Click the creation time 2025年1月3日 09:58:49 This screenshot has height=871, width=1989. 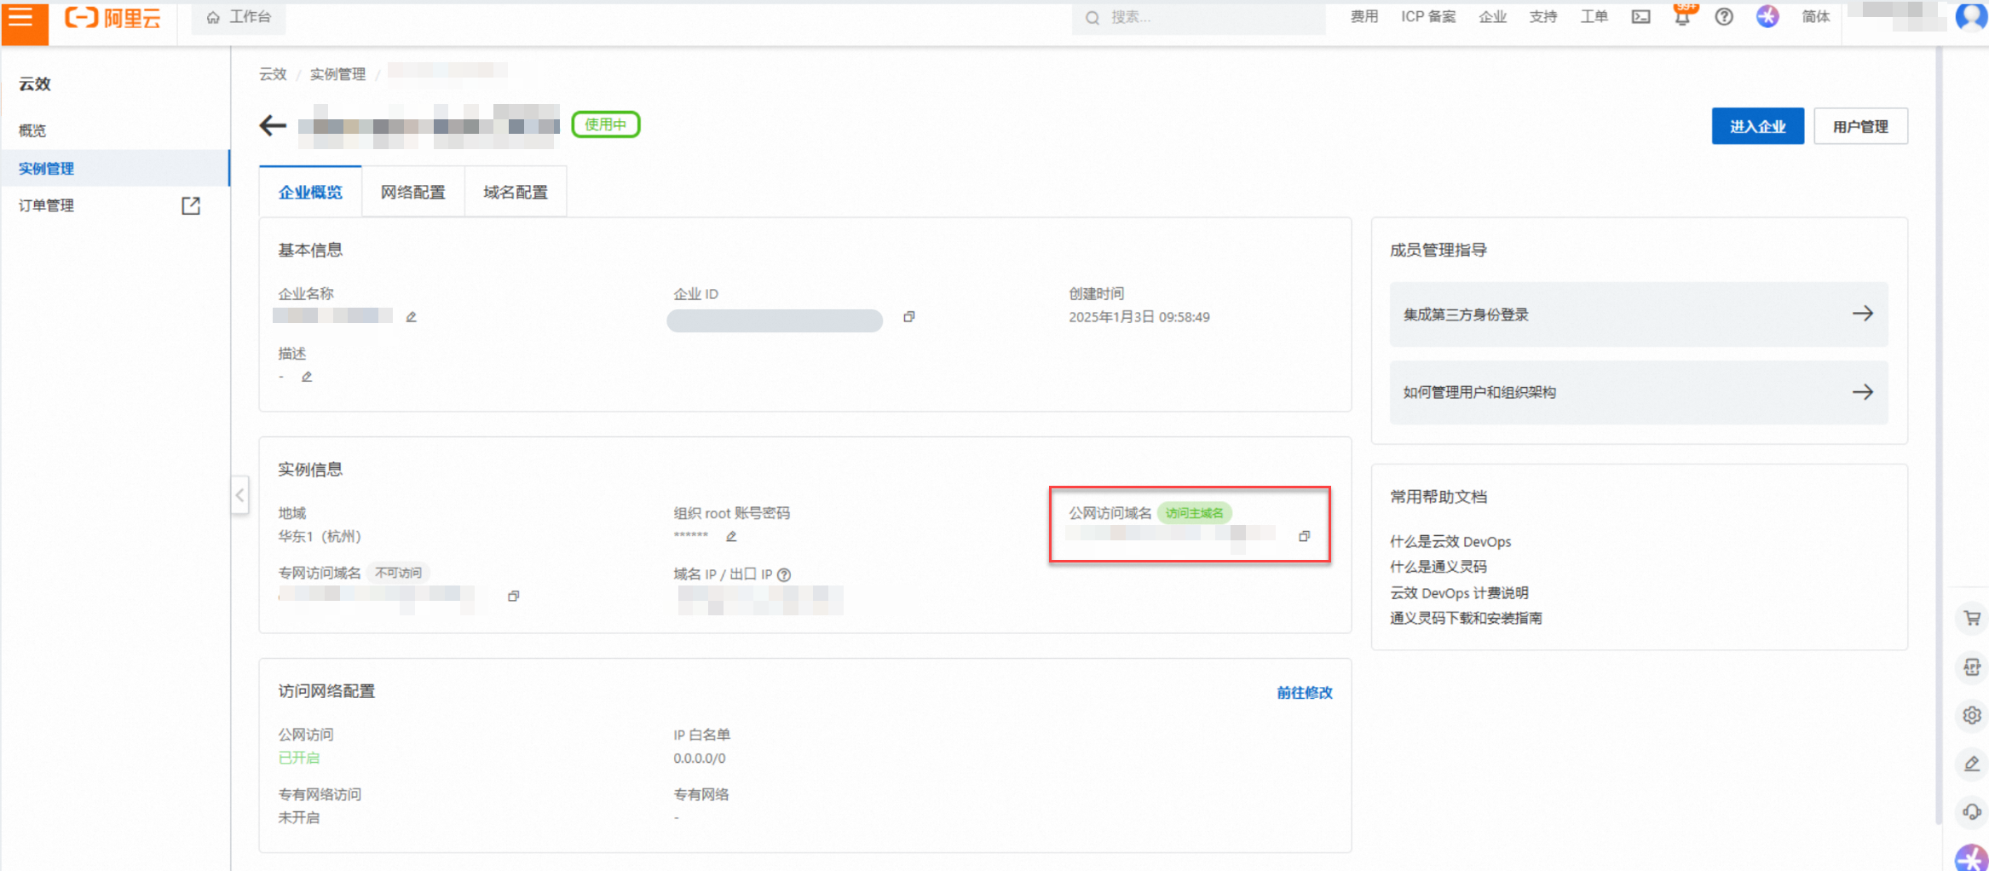1139,317
